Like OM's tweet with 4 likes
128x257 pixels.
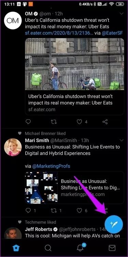[x=79, y=122]
